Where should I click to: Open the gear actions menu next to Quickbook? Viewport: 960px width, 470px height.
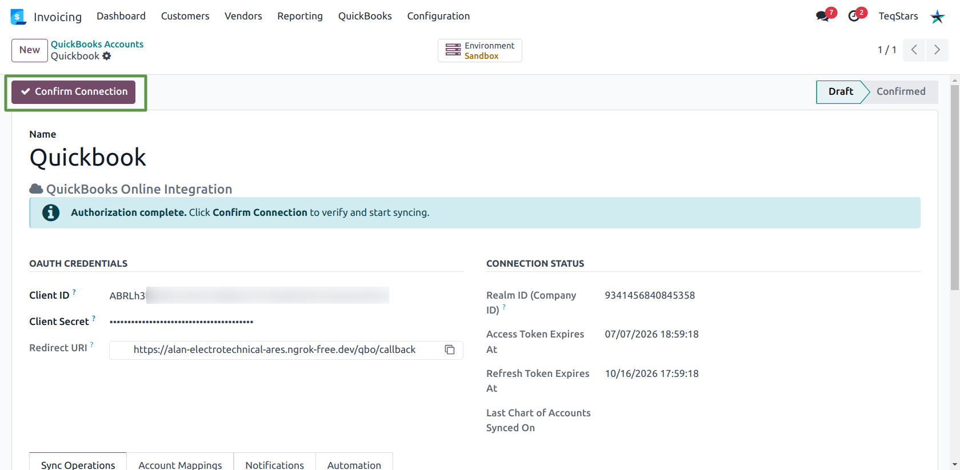[x=107, y=56]
